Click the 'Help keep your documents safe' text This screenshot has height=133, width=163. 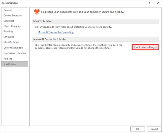click(x=83, y=12)
